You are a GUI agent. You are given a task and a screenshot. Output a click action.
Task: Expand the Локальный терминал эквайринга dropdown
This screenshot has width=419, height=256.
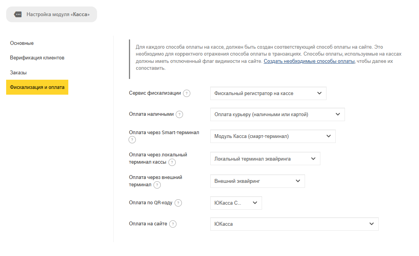[265, 159]
